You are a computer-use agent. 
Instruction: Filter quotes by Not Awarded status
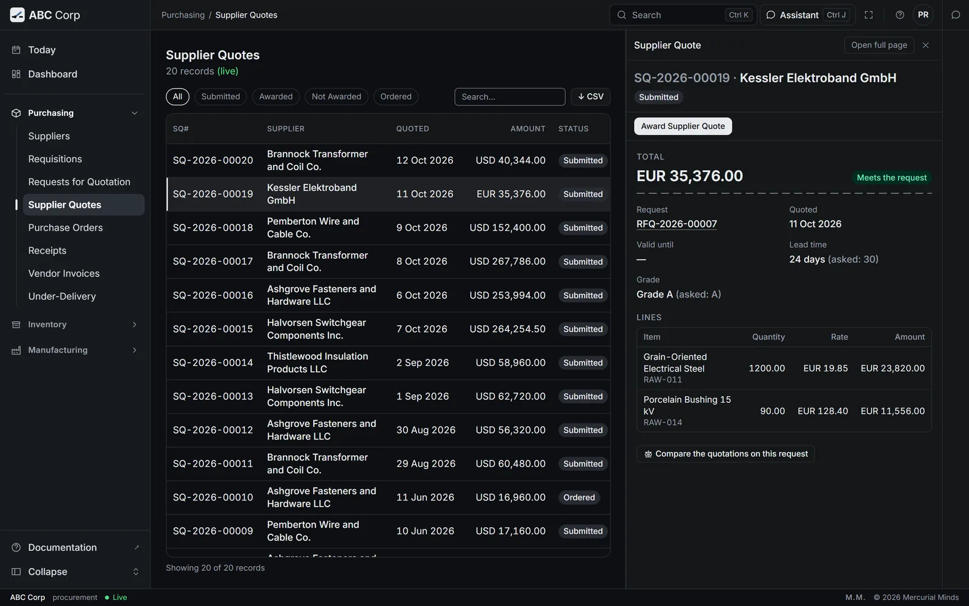pos(336,97)
